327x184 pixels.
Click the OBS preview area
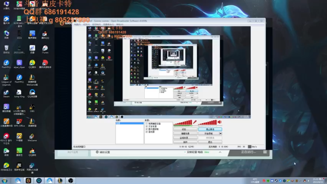pyautogui.click(x=168, y=72)
